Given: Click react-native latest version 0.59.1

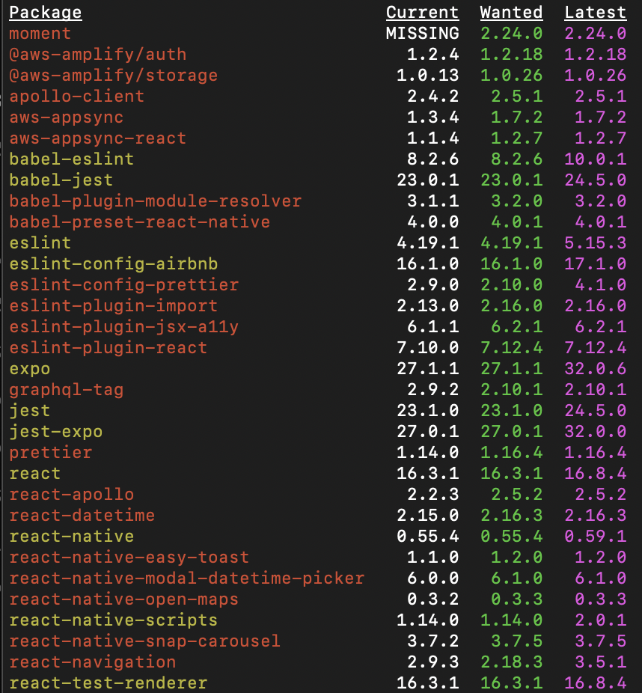Looking at the screenshot, I should coord(595,537).
